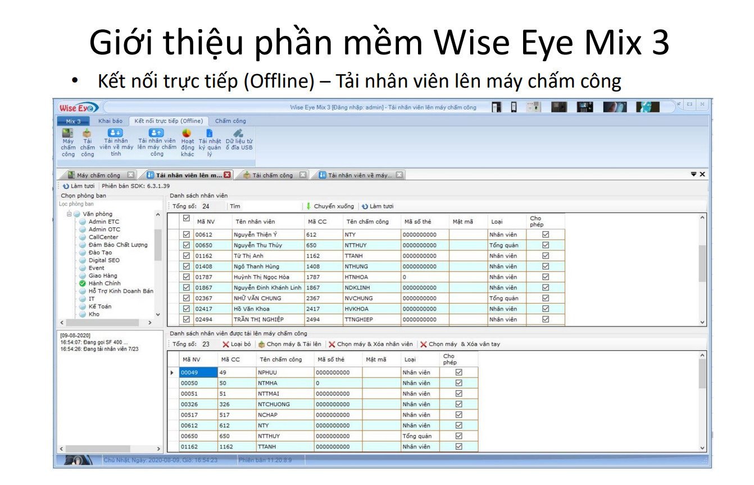Open the Máy chấm công ribbon tool
Image resolution: width=754 pixels, height=485 pixels.
point(68,143)
